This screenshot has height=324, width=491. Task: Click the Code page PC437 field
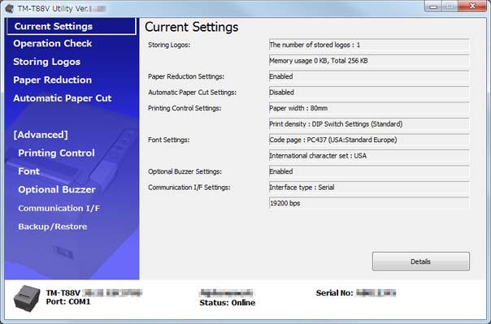coord(369,140)
